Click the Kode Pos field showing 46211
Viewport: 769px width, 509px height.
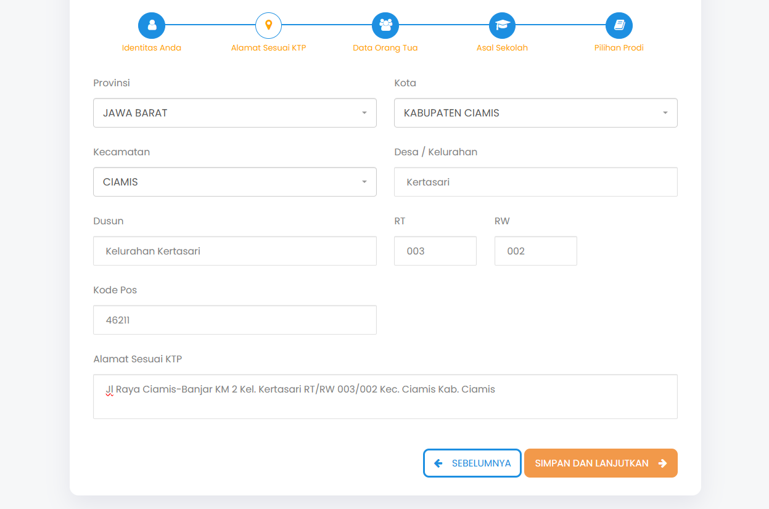click(x=234, y=320)
